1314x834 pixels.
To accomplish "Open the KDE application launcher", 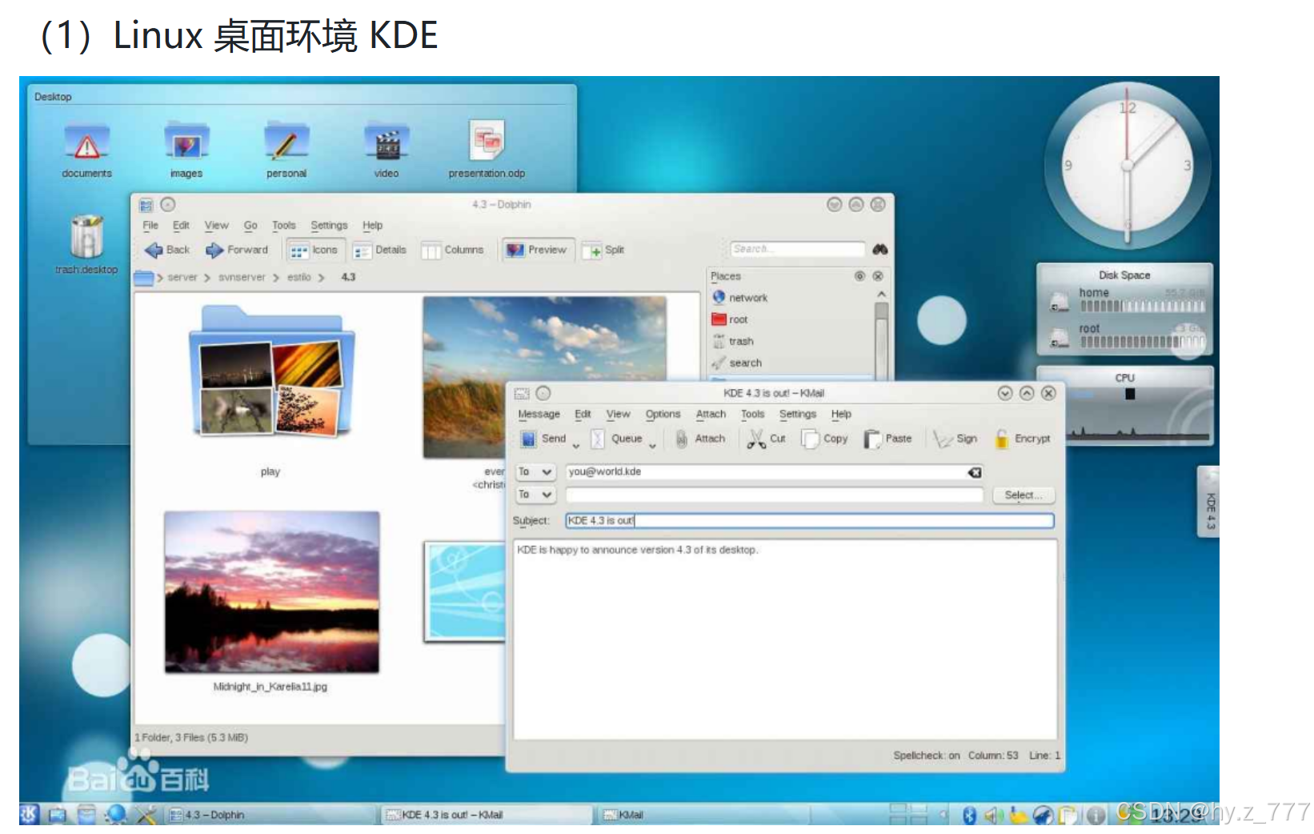I will (x=29, y=815).
